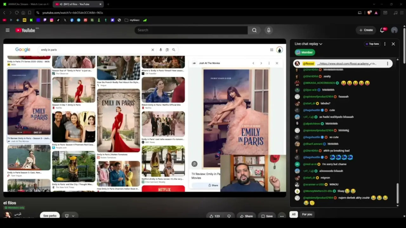Click chat message "faaaaah"

[x=344, y=97]
